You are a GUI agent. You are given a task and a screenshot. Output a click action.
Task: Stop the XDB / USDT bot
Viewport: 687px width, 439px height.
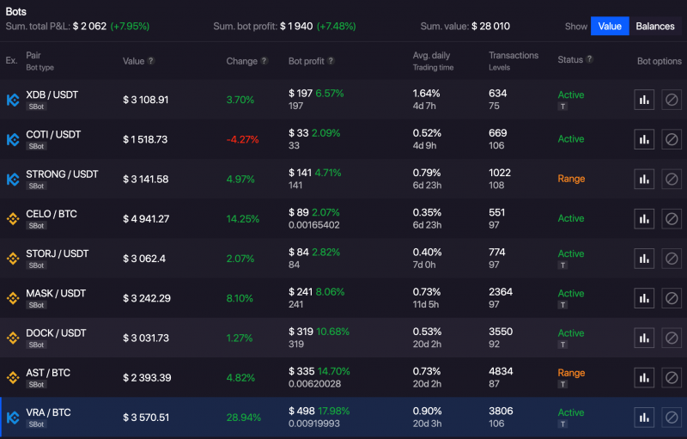pos(672,100)
